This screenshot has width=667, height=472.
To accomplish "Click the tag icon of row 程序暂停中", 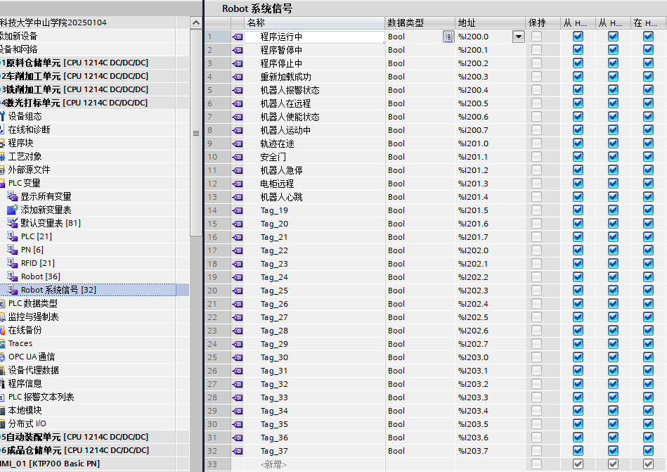I will [x=238, y=50].
